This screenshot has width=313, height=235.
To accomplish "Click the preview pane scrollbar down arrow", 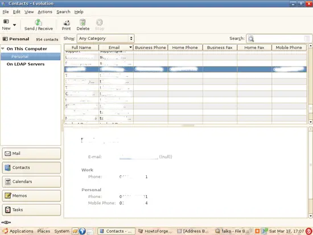I will (310, 216).
